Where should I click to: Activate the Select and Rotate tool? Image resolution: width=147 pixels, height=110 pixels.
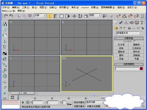[80, 16]
